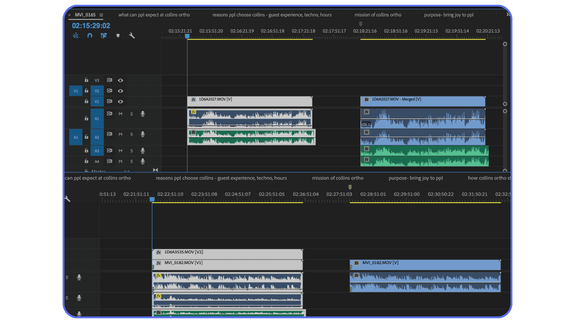The width and height of the screenshot is (575, 323).
Task: Open the bottom sequence's wrench settings icon
Action: point(67,199)
